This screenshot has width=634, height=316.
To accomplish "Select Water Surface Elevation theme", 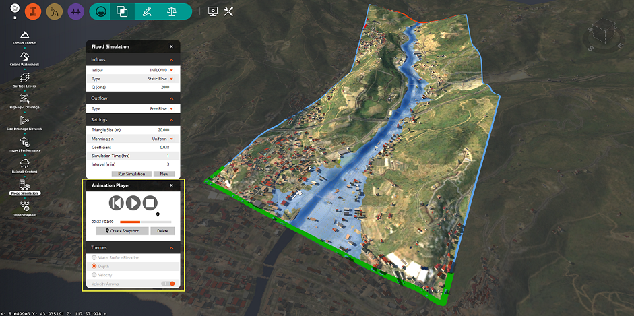I will coord(94,257).
